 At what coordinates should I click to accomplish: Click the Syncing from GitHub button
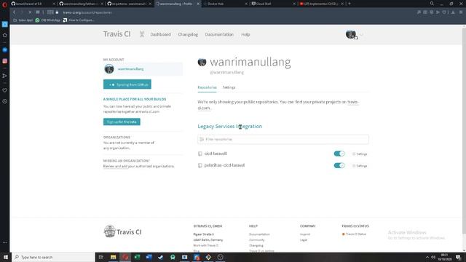[127, 84]
